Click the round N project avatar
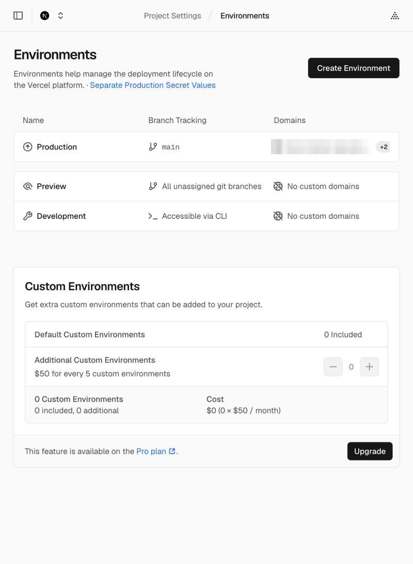Image resolution: width=413 pixels, height=564 pixels. [x=44, y=16]
